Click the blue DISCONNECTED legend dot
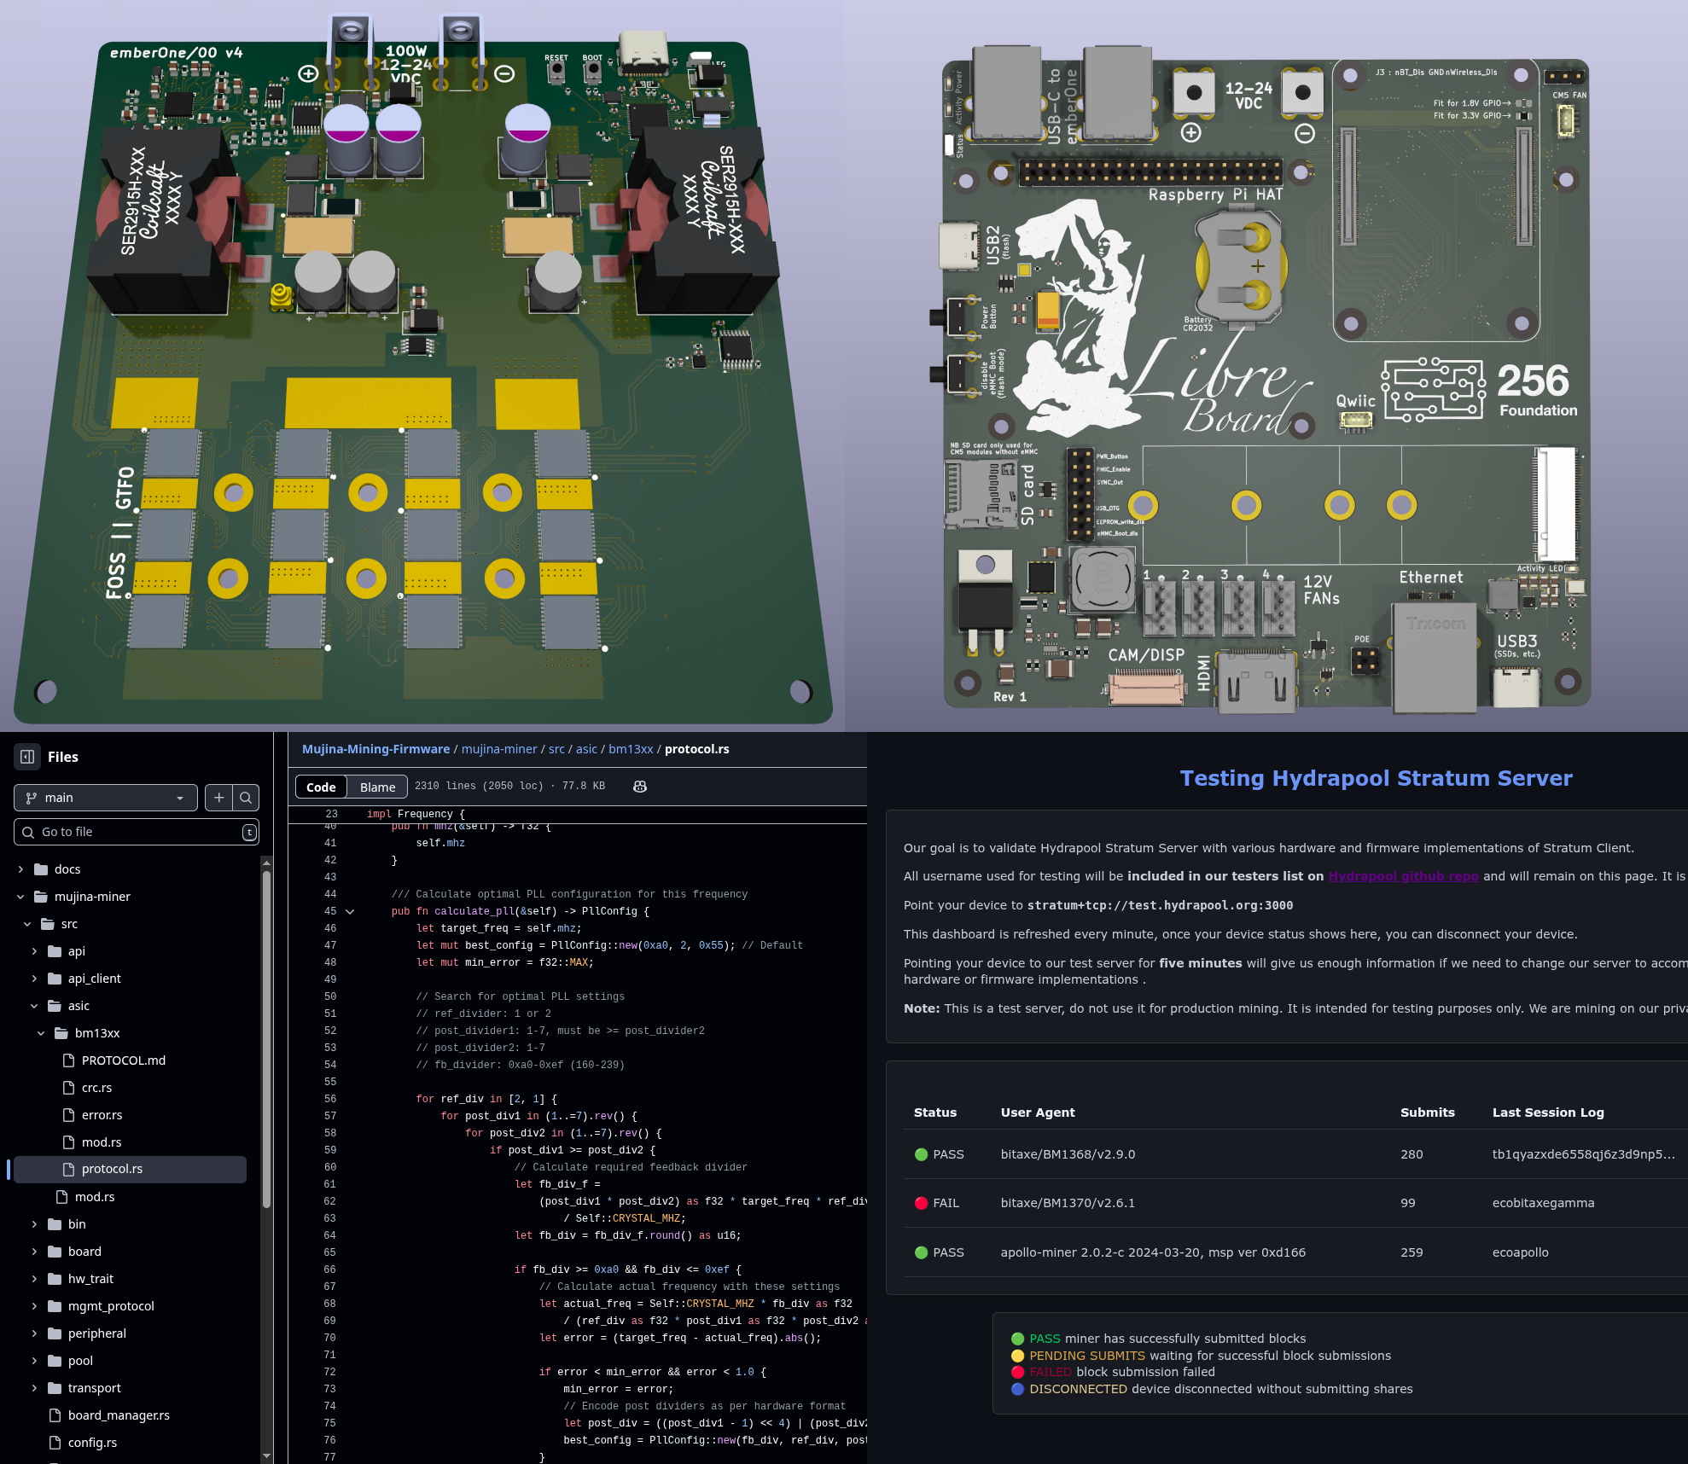This screenshot has height=1464, width=1688. tap(1017, 1389)
